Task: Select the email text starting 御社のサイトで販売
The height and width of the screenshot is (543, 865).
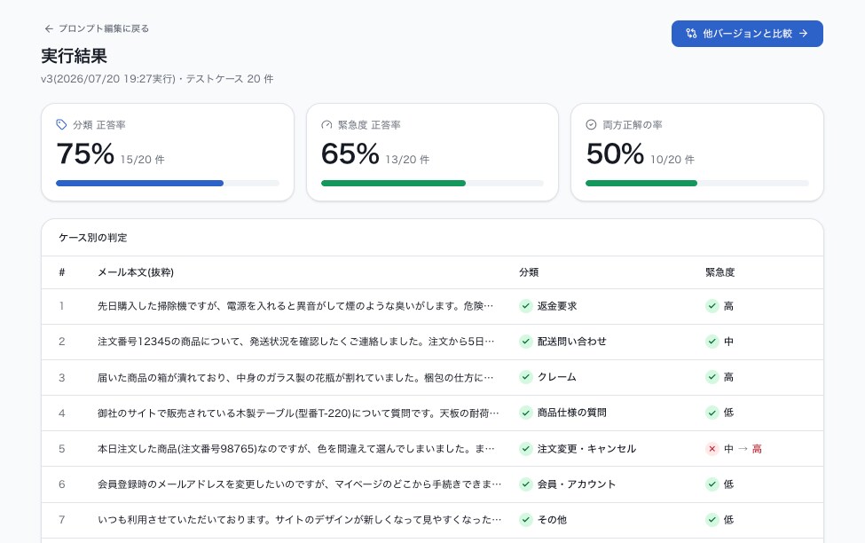Action: click(x=298, y=413)
